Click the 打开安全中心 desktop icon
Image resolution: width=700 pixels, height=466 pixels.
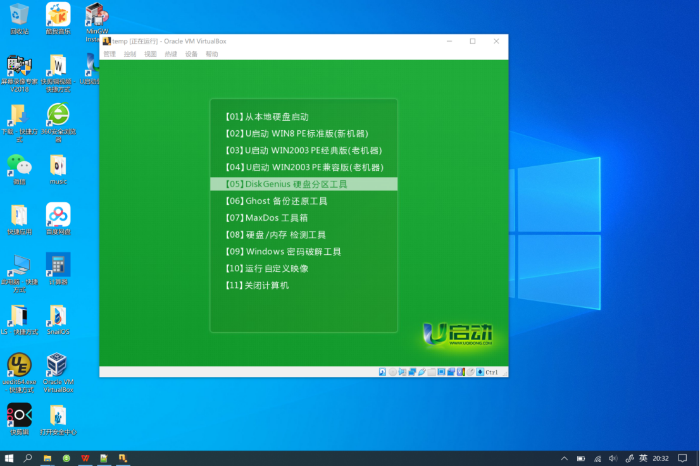click(58, 419)
